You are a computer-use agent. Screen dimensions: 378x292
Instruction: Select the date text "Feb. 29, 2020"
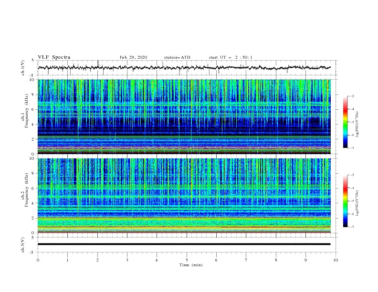pos(133,57)
